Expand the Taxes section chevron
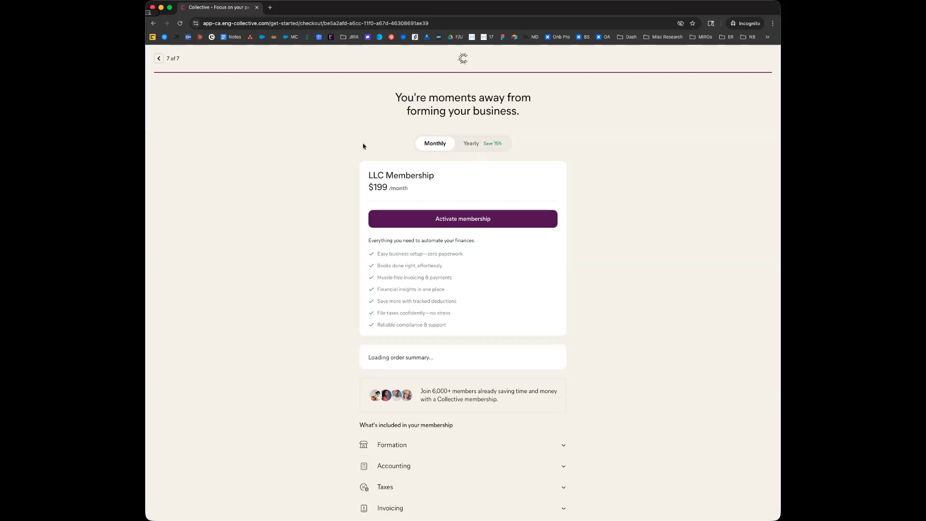926x521 pixels. point(563,487)
